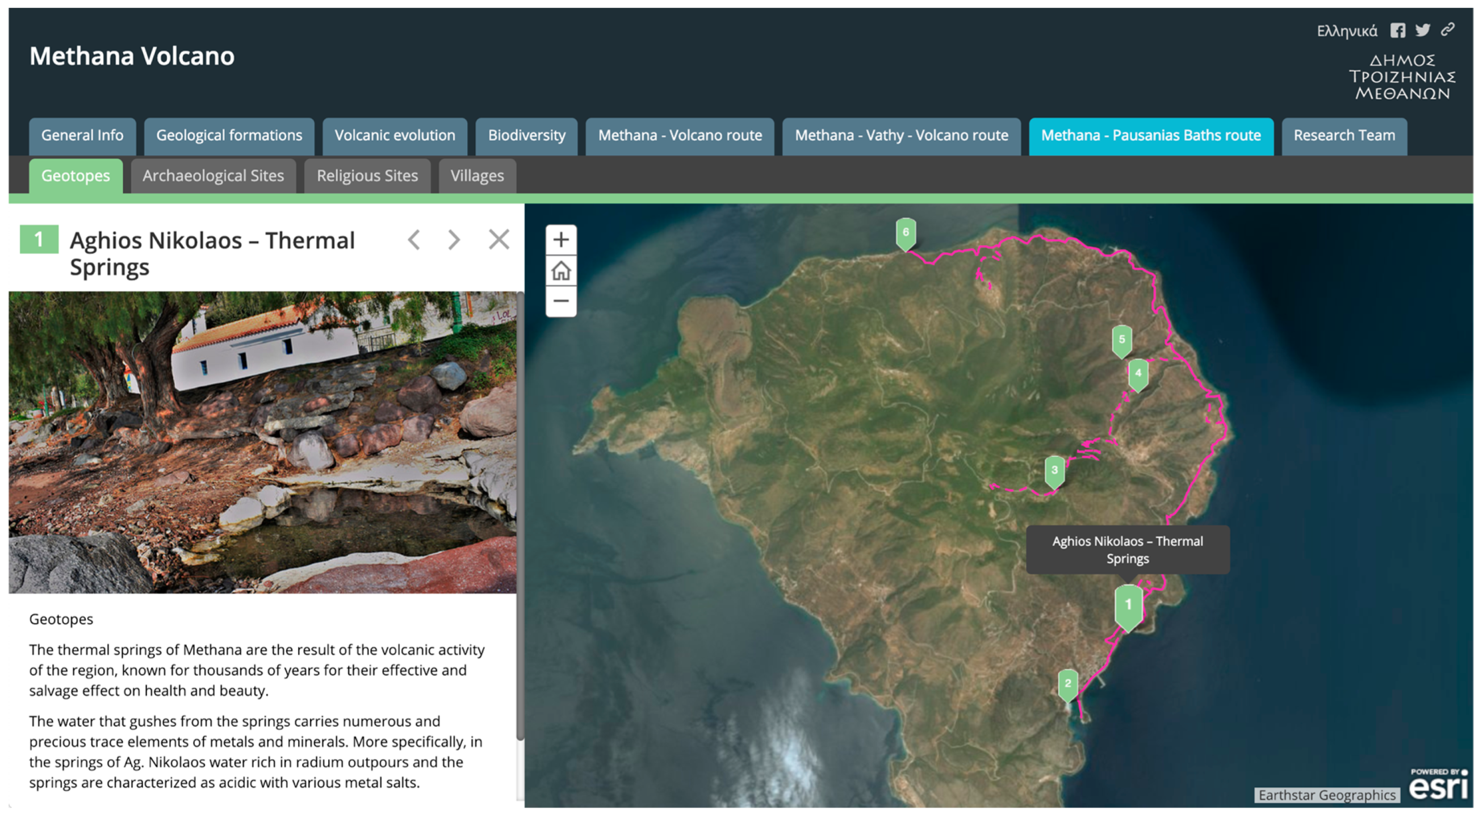Go to previous geotope with left chevron

414,240
